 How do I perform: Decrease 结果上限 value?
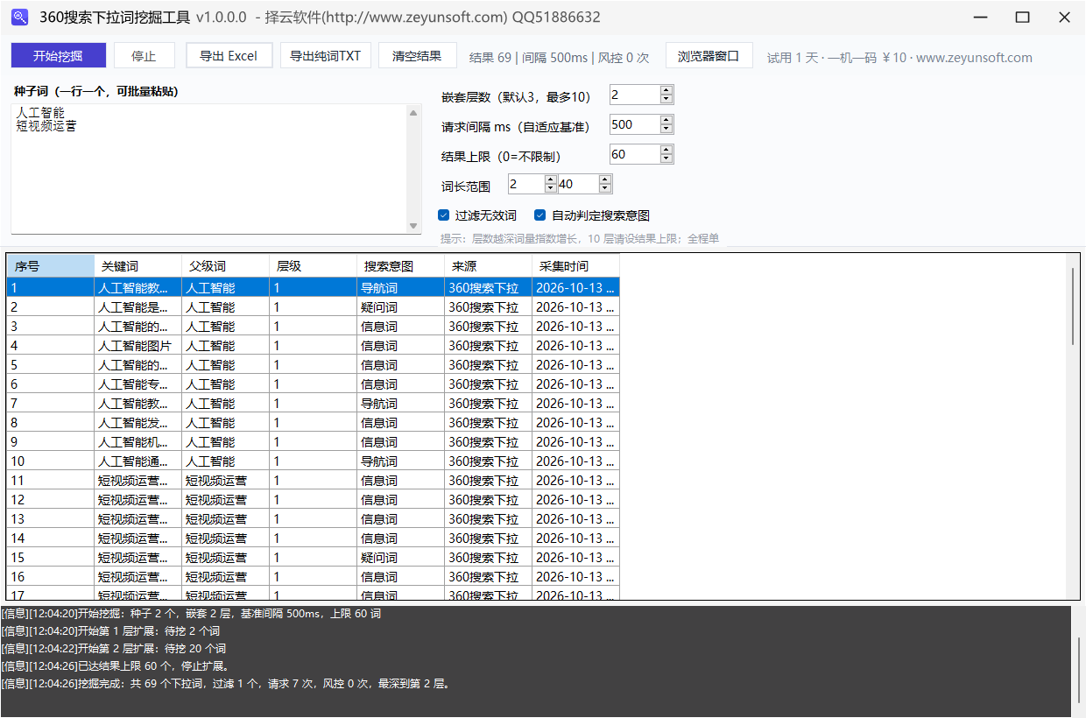(x=666, y=158)
